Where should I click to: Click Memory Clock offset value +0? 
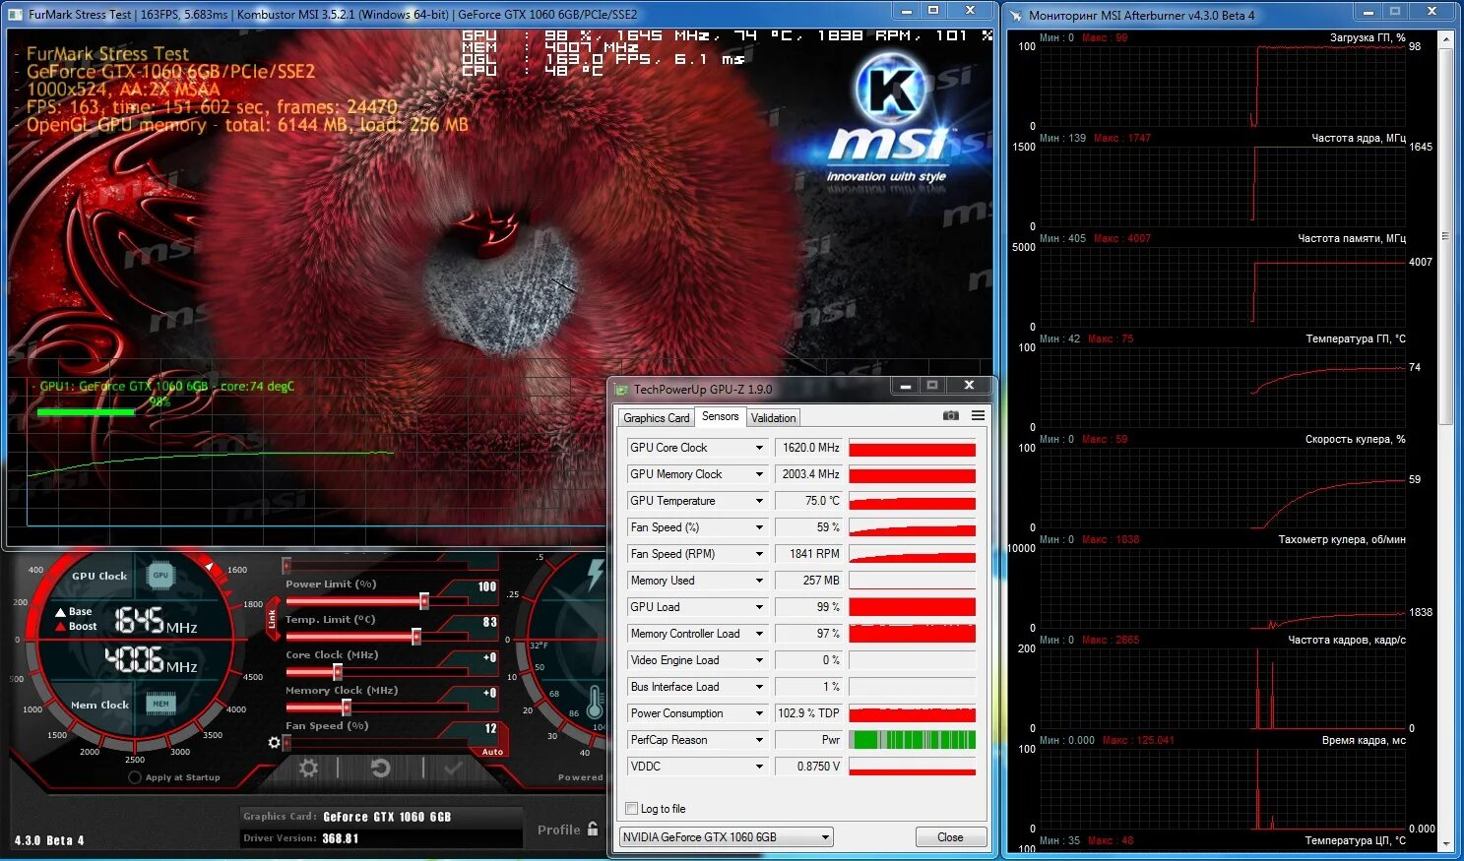489,693
